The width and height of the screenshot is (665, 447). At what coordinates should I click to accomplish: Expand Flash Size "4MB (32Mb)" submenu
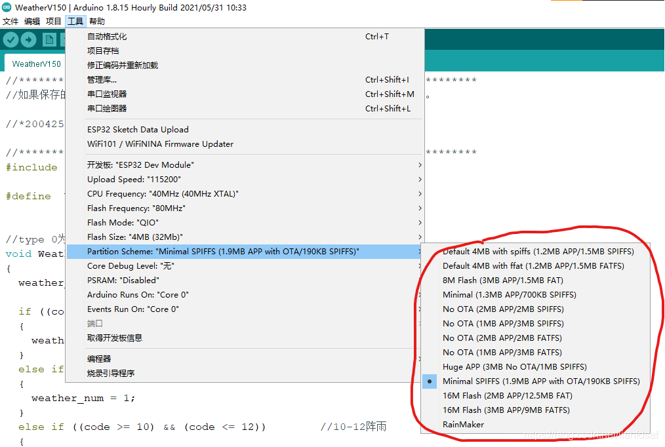coord(245,237)
